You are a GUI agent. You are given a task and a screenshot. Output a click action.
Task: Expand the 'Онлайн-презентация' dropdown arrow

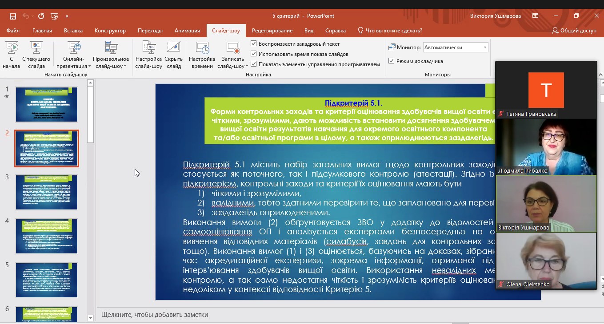click(x=89, y=67)
